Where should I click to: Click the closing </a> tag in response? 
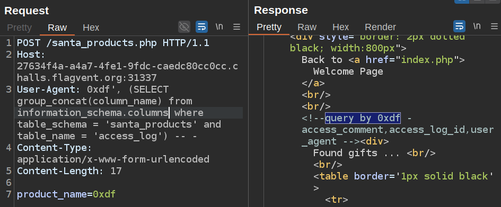[313, 83]
